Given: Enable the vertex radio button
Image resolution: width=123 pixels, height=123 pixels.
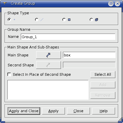Looking at the screenshot, I should pos(9,20).
